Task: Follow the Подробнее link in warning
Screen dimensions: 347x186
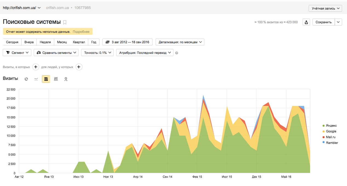Action: pyautogui.click(x=81, y=32)
